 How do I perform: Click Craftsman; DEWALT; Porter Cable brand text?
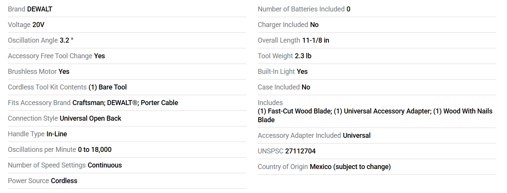coord(125,103)
